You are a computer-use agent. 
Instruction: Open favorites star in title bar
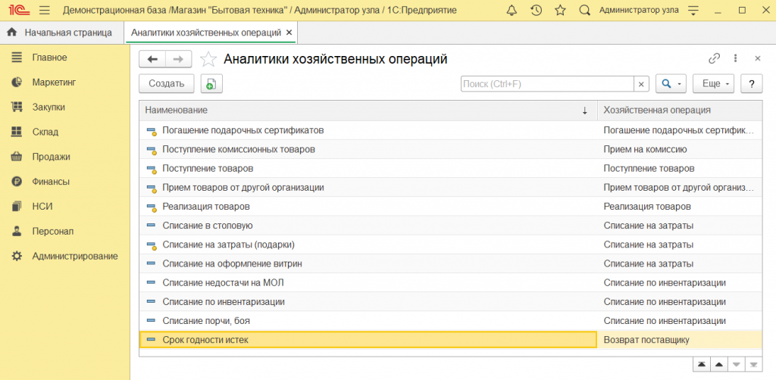[x=560, y=11]
